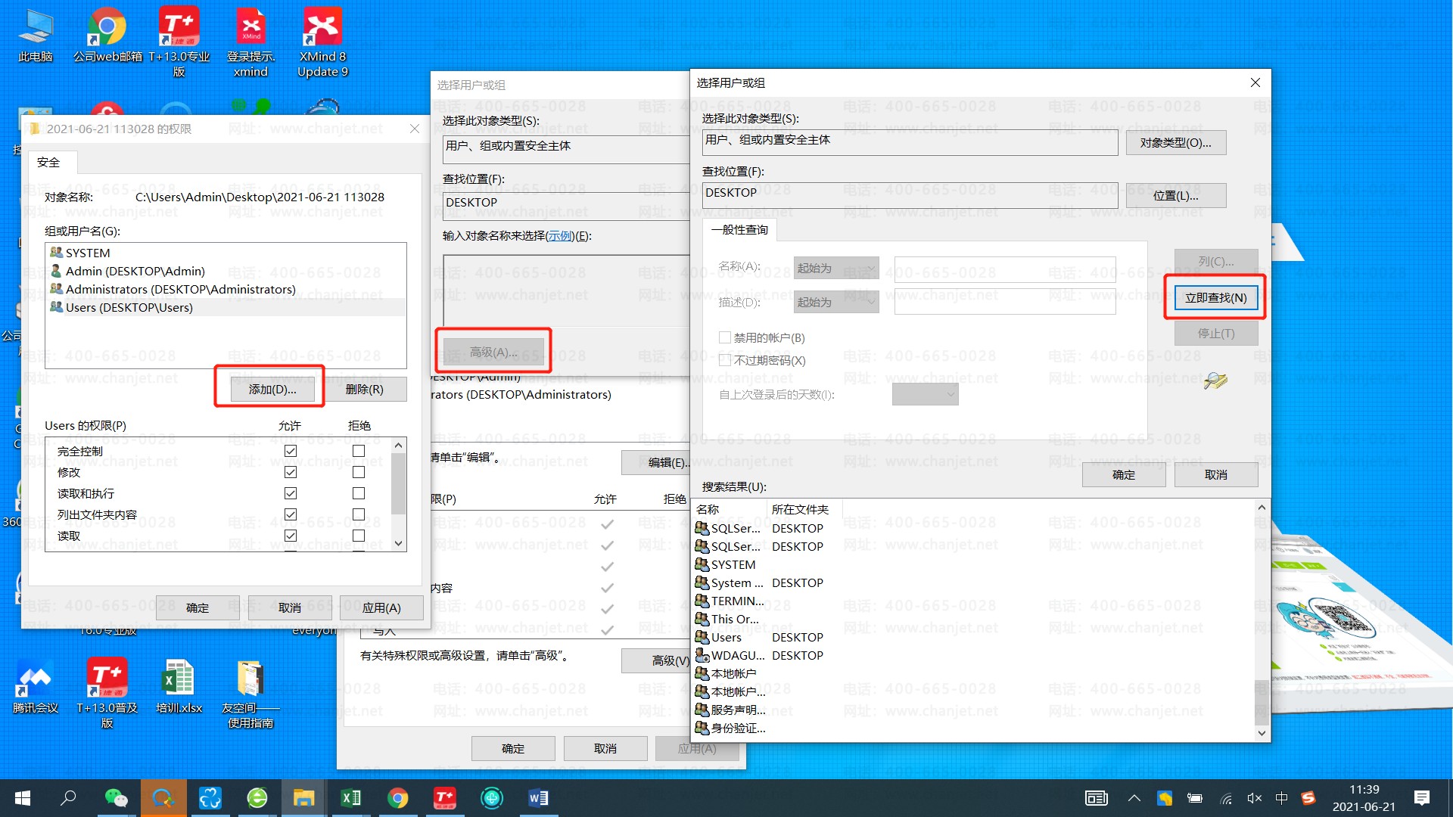Launch the 公司web邮箱 Chrome shortcut

107,36
